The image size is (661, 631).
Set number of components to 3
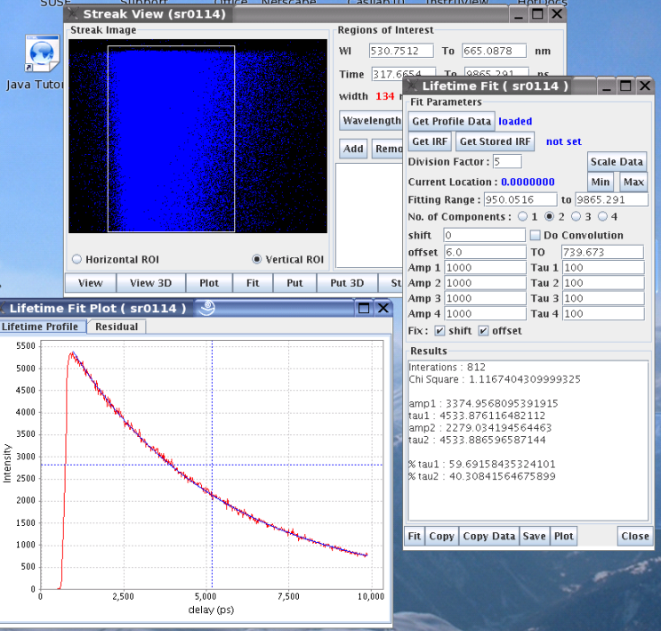click(576, 216)
